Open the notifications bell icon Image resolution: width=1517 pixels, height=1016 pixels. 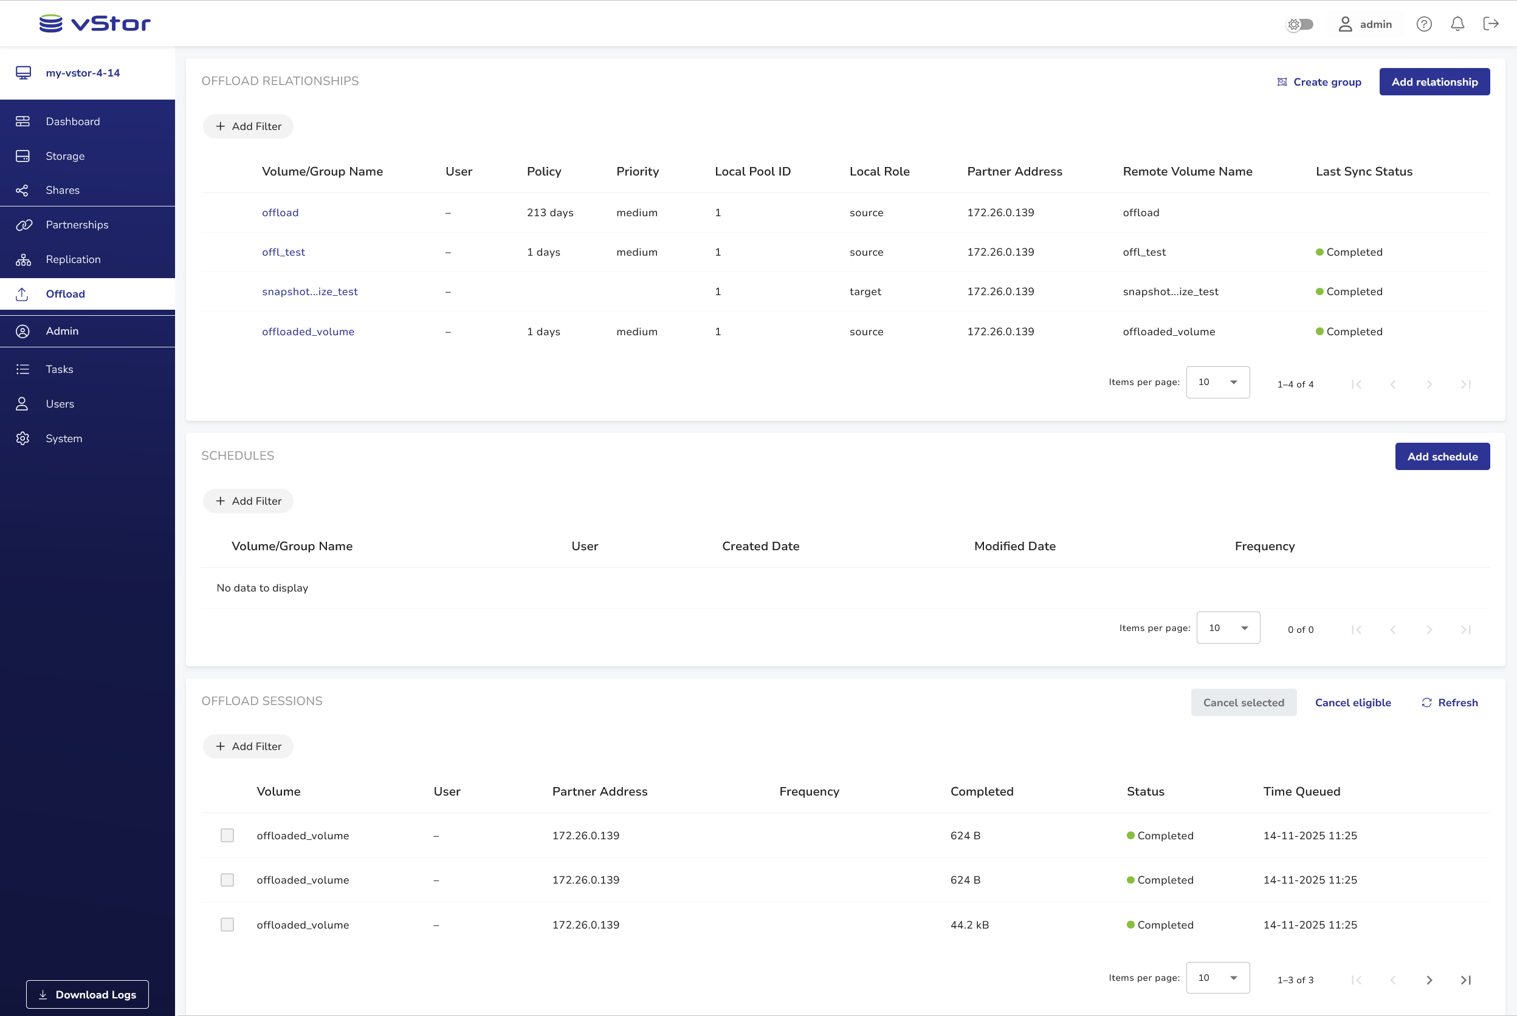(x=1457, y=24)
